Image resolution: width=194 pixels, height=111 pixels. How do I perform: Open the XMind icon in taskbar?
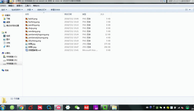pos(40,108)
